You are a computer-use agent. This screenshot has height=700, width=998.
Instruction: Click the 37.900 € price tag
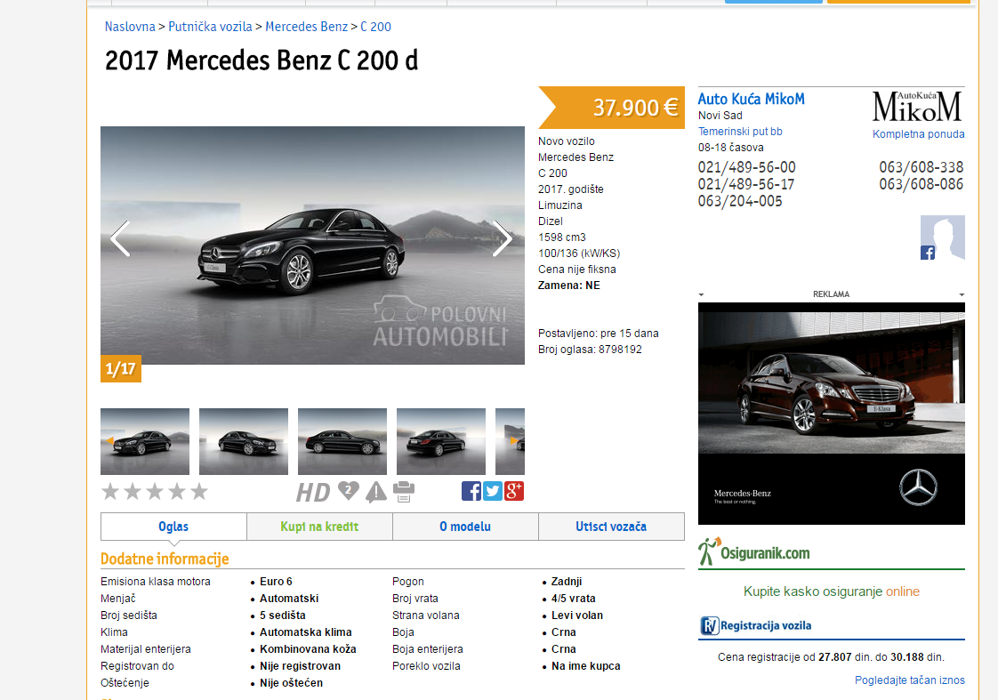tap(612, 108)
